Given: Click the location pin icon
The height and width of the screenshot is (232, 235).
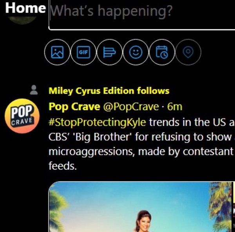Looking at the screenshot, I should click(188, 52).
